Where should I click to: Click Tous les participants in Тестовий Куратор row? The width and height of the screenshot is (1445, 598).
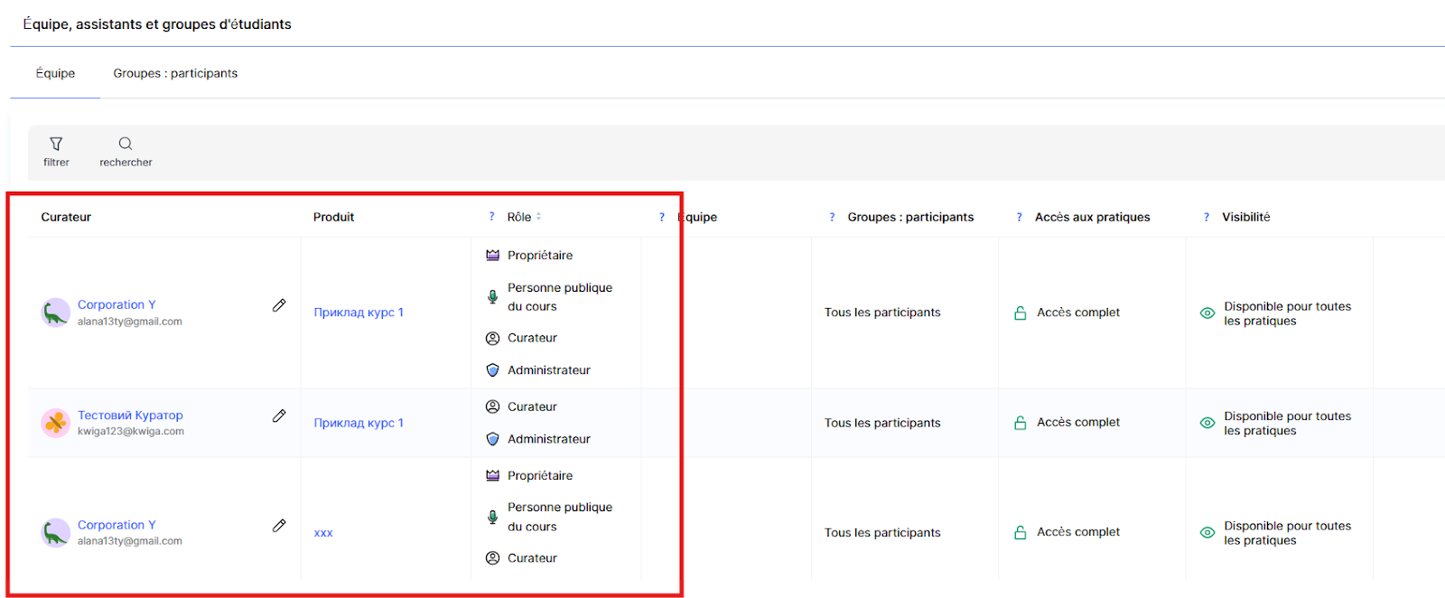882,423
